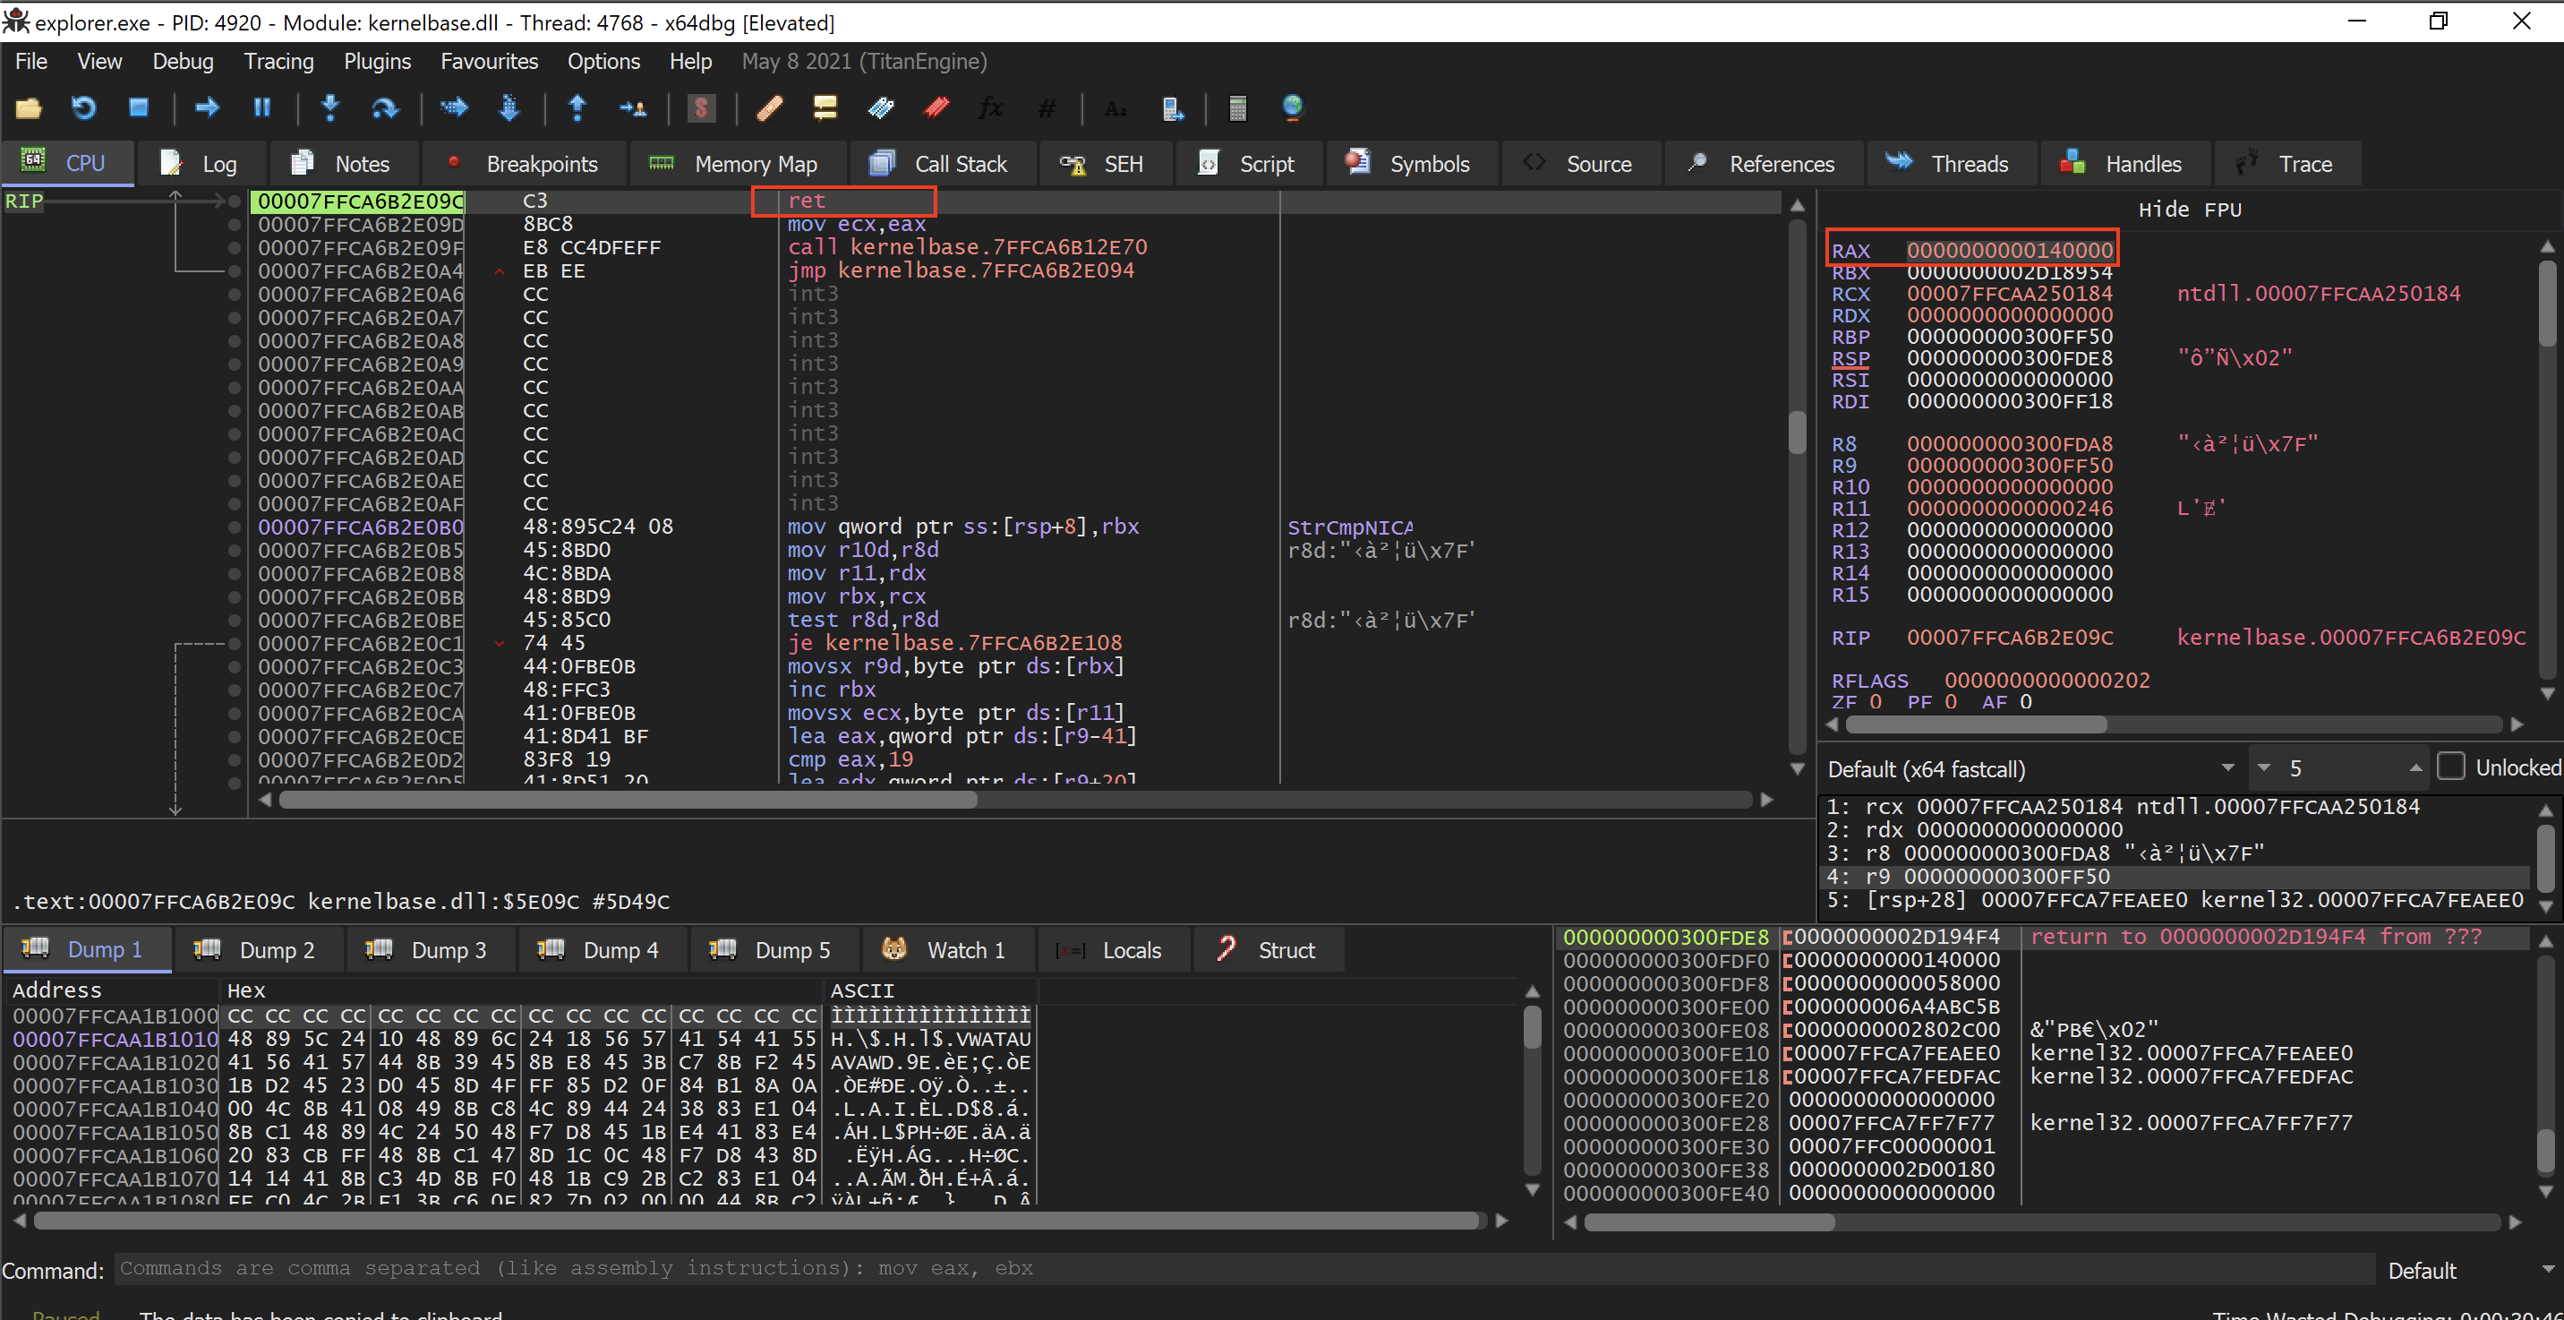
Task: Select RAX register value 0000000000140000
Action: point(2009,251)
